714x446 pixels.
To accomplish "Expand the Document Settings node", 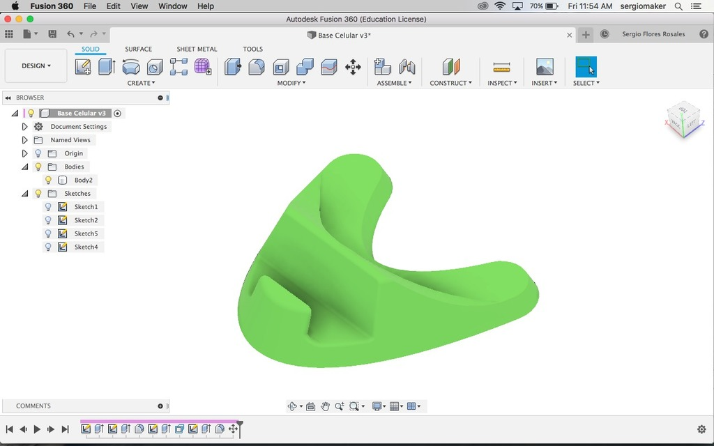I will (x=24, y=126).
